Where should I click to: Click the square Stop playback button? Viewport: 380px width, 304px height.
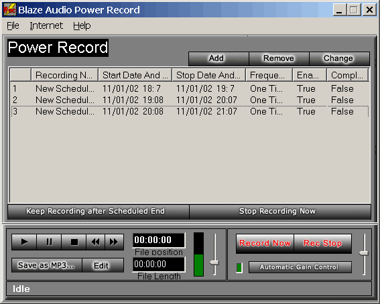tap(74, 242)
